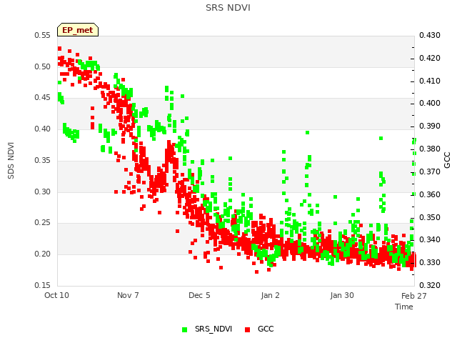The height and width of the screenshot is (343, 457).
Task: Click the 0.400 right axis value
Action: [x=430, y=103]
